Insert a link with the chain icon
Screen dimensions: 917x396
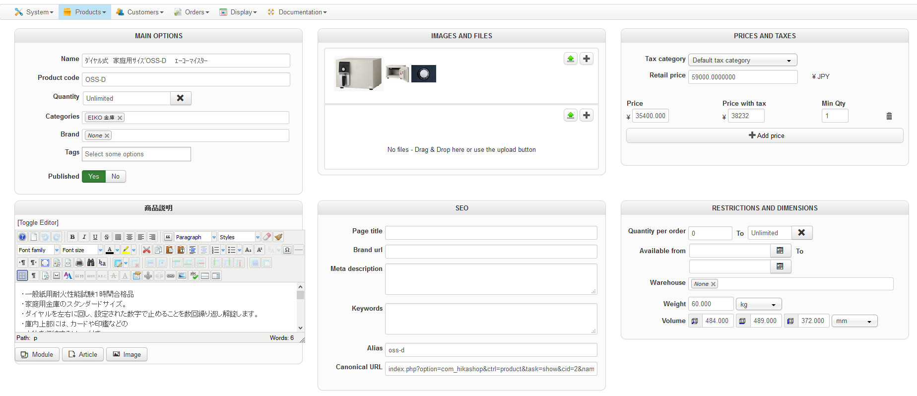point(171,276)
